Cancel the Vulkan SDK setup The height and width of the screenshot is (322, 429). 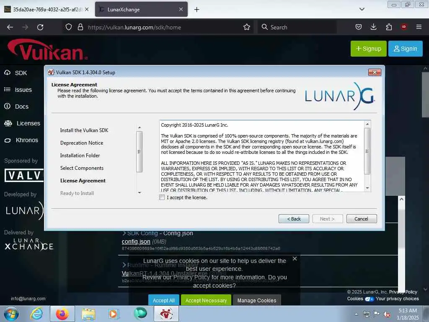(362, 219)
